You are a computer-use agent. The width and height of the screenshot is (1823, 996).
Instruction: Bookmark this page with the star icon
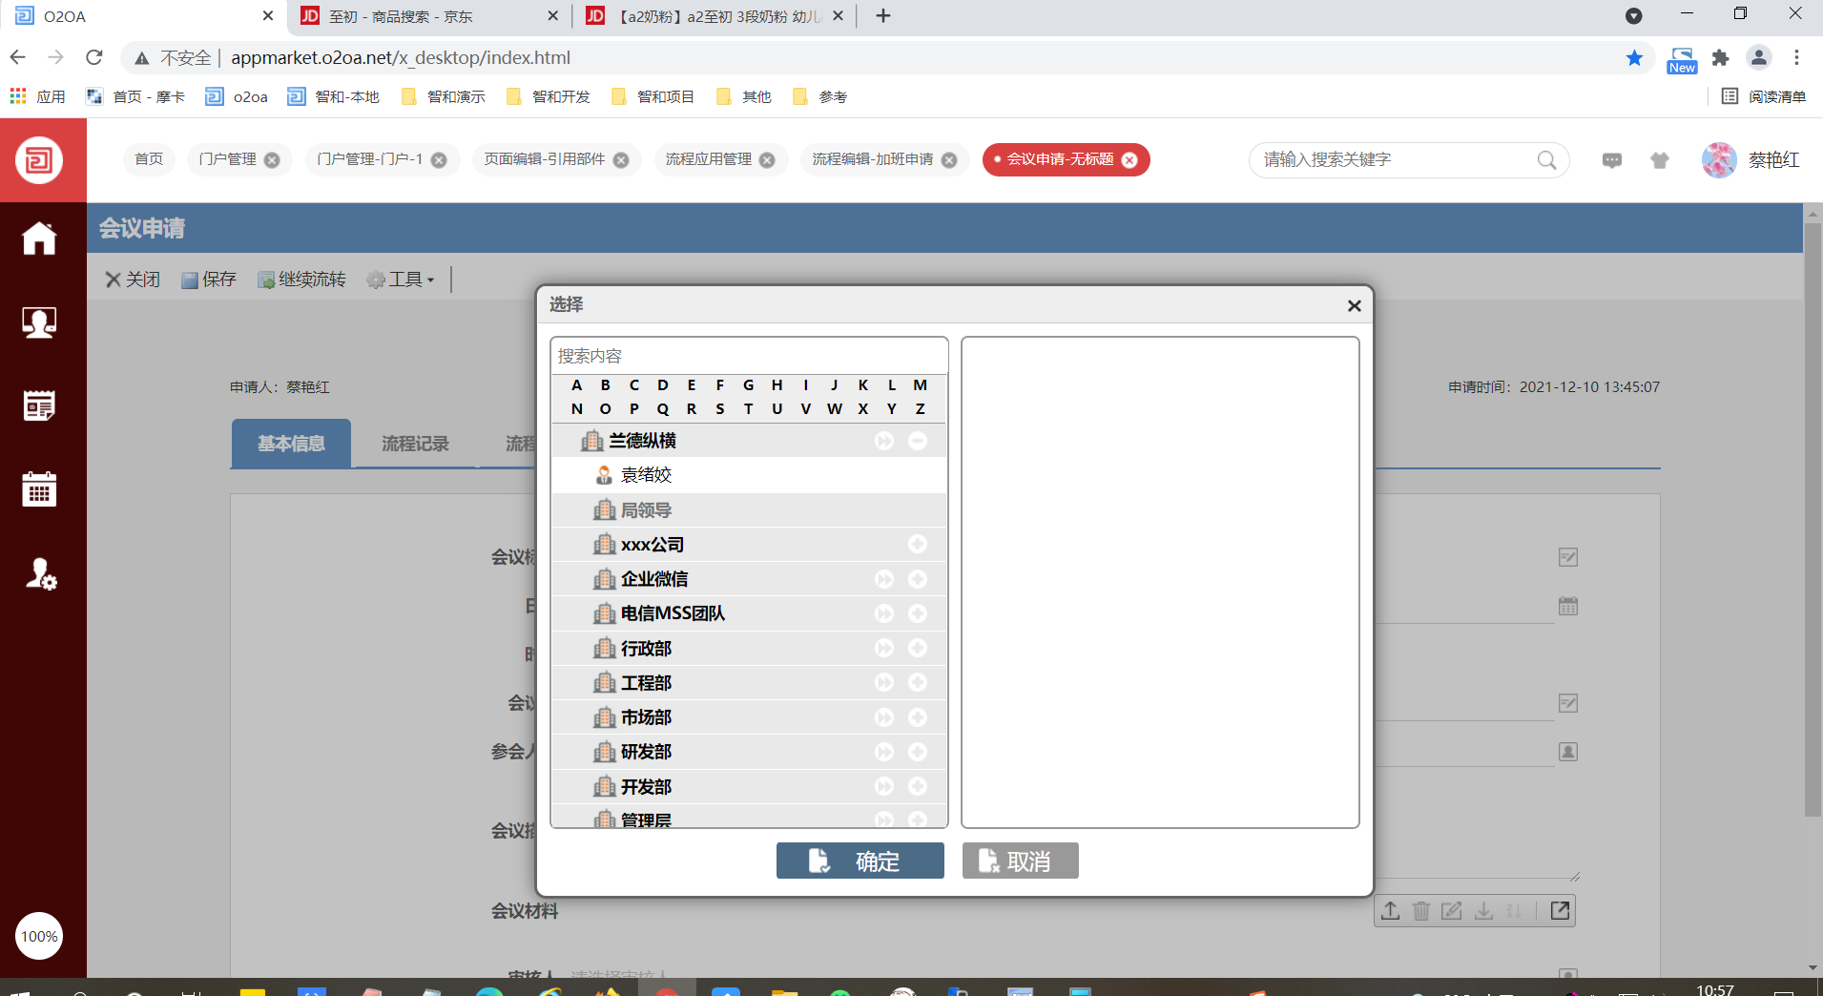(x=1634, y=58)
